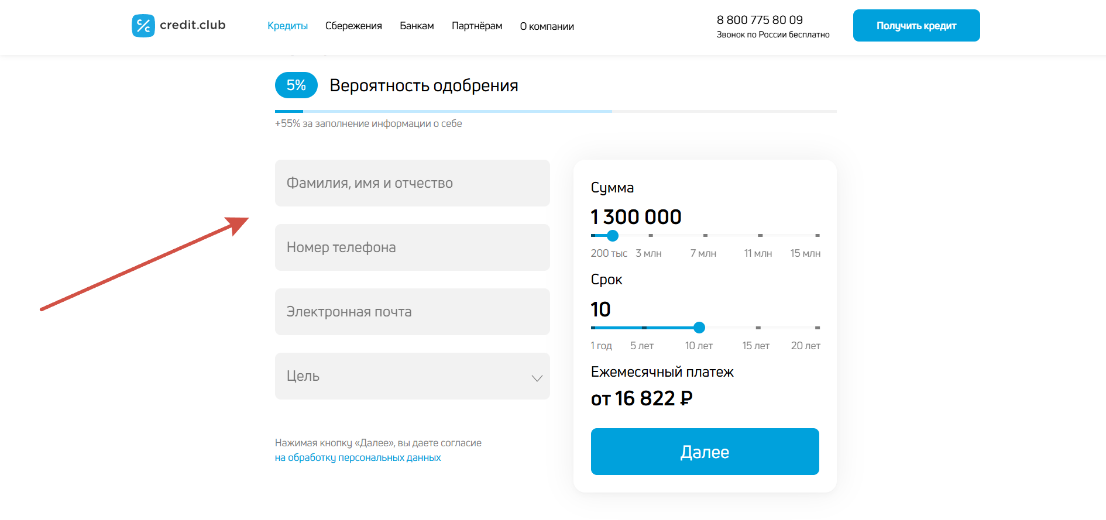1106x520 pixels.
Task: Click the 11 млн amount label
Action: point(758,253)
